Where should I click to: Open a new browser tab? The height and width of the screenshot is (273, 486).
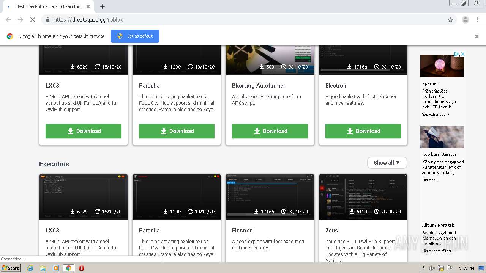[103, 6]
